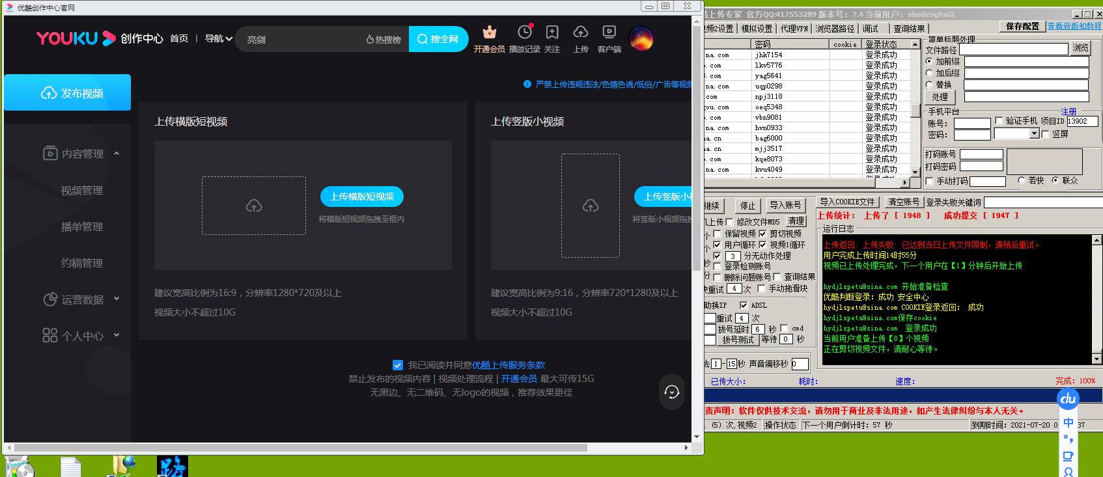Select the 若快 radio button

pyautogui.click(x=1022, y=180)
